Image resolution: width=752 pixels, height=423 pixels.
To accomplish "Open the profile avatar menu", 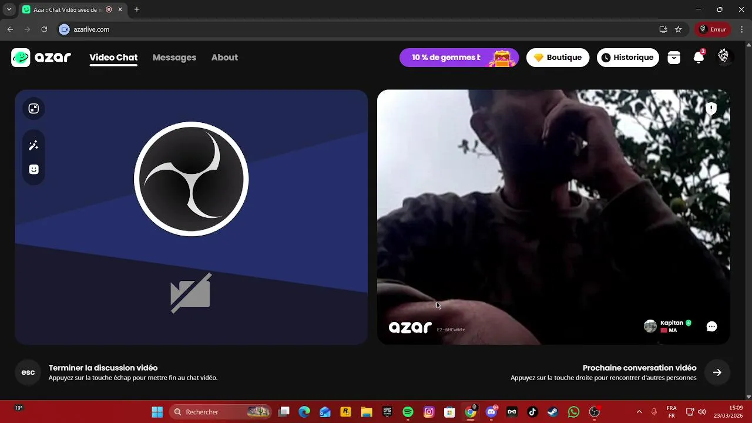I will point(723,56).
